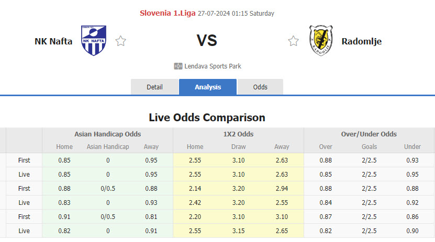Click the VS text between teams

click(x=207, y=41)
